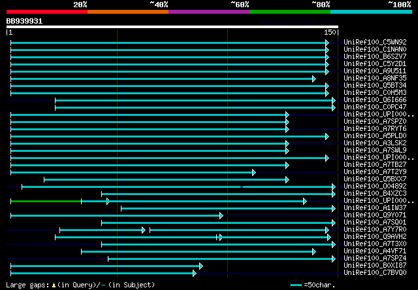Image resolution: width=418 pixels, height=290 pixels.
Task: Click the red 20% identity color segment
Action: tap(47, 12)
